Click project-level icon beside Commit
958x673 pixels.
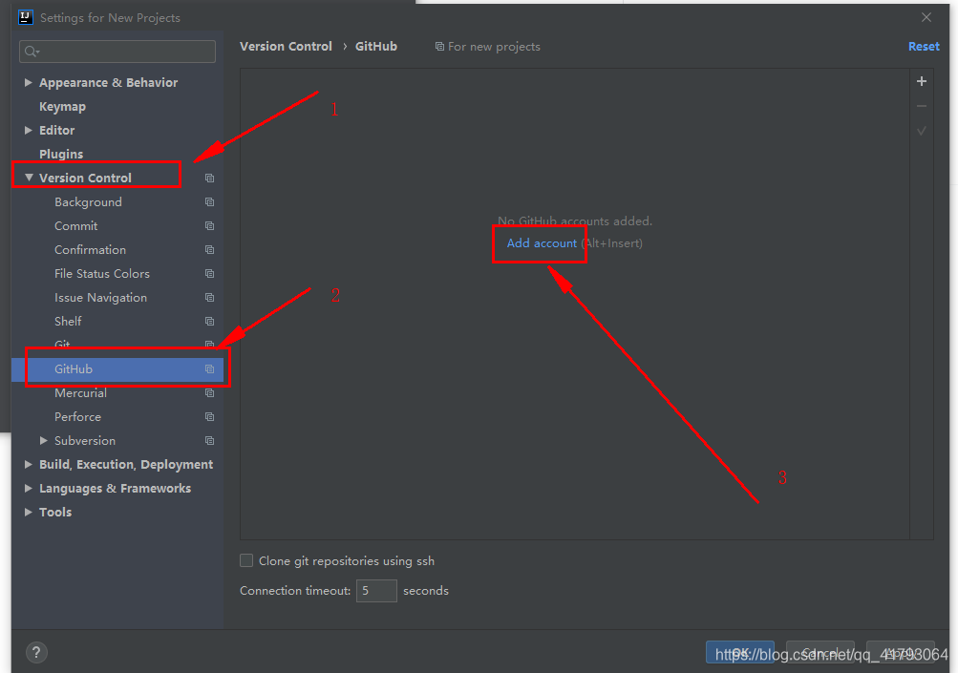click(209, 226)
